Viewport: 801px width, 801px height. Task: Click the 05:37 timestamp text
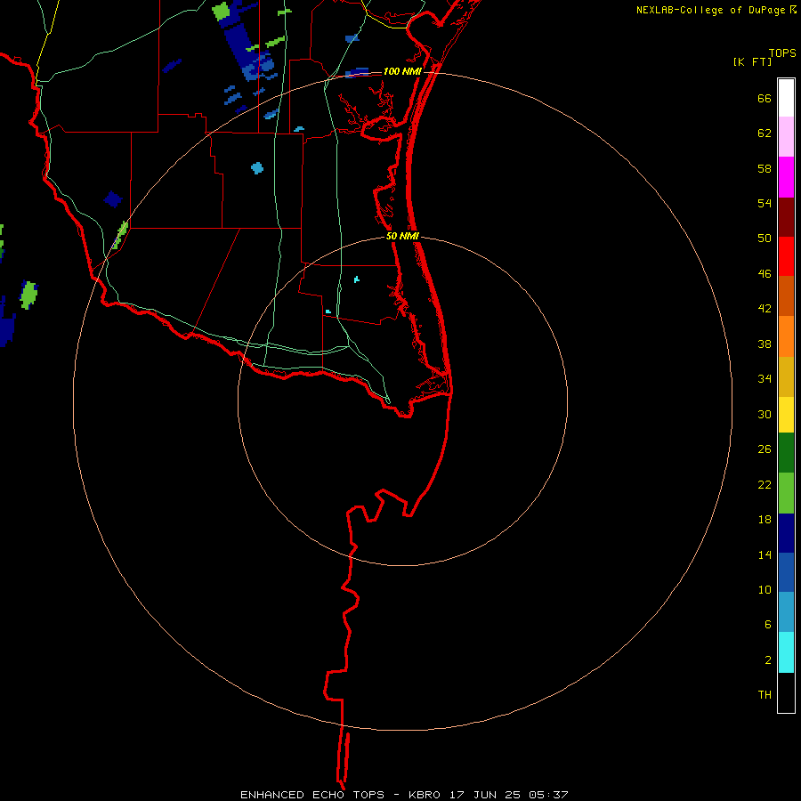pos(548,795)
